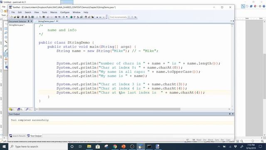Screen dimensions: 266x150
Task: Click paint.net zoom in magnifier icon
Action: coord(262,141)
